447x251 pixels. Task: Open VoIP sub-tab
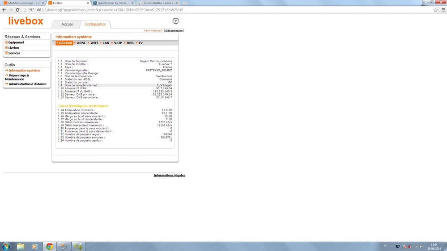(x=118, y=43)
